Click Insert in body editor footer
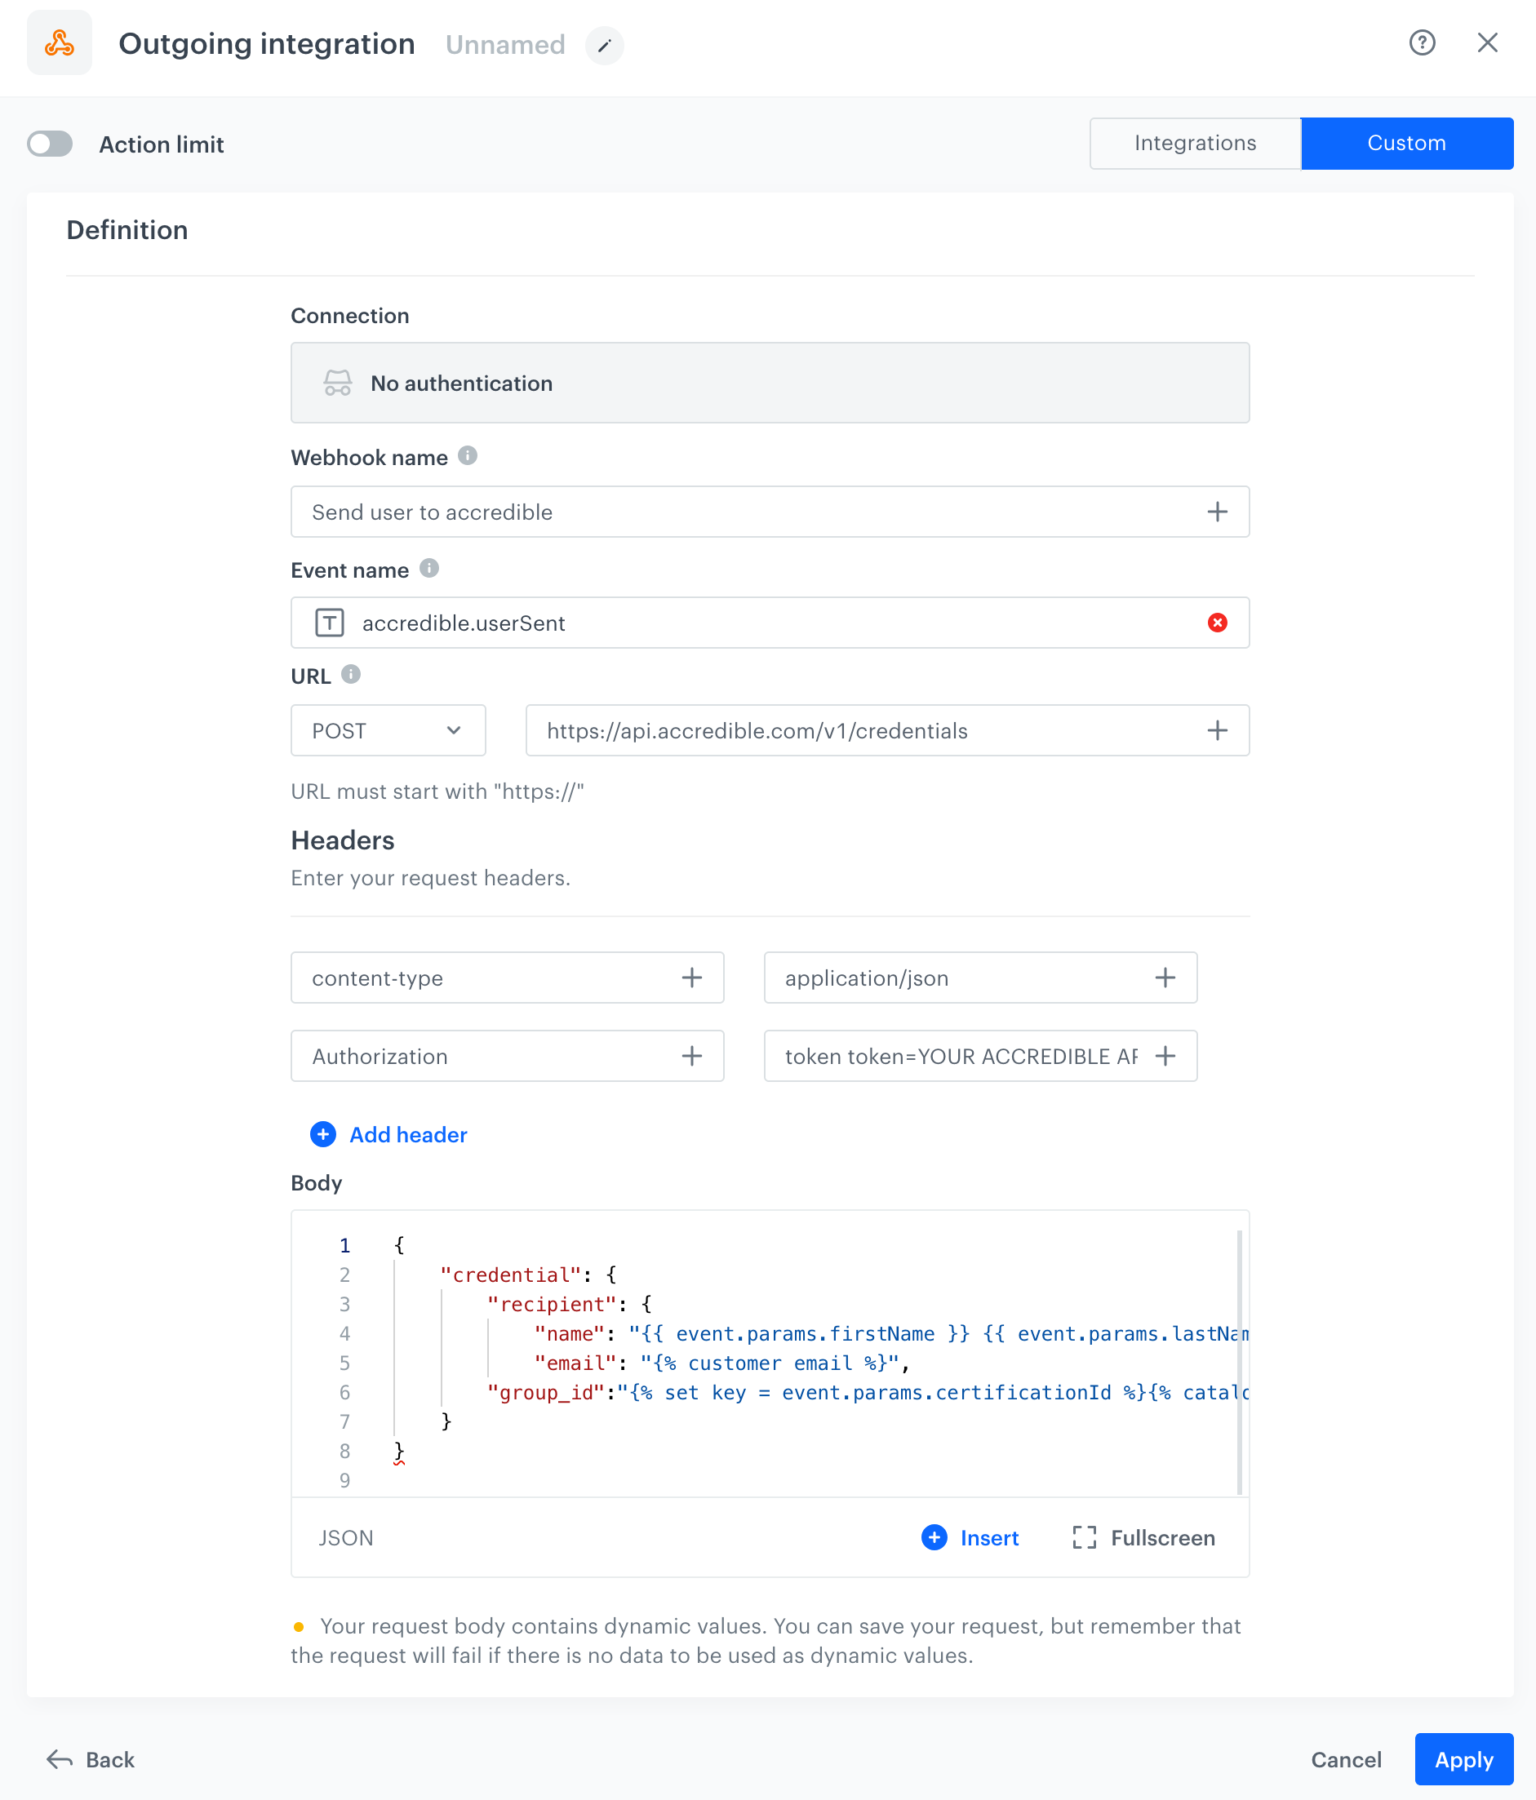1536x1800 pixels. [x=970, y=1537]
